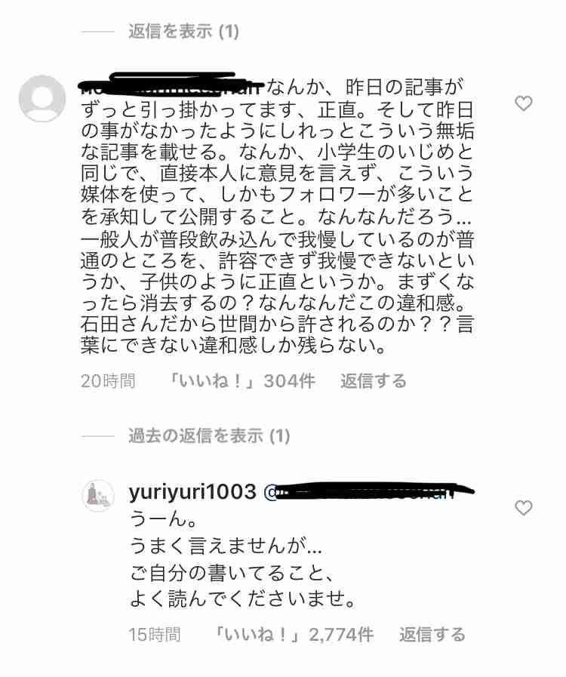Tap the line beside 過去の返信を表示

tap(98, 436)
